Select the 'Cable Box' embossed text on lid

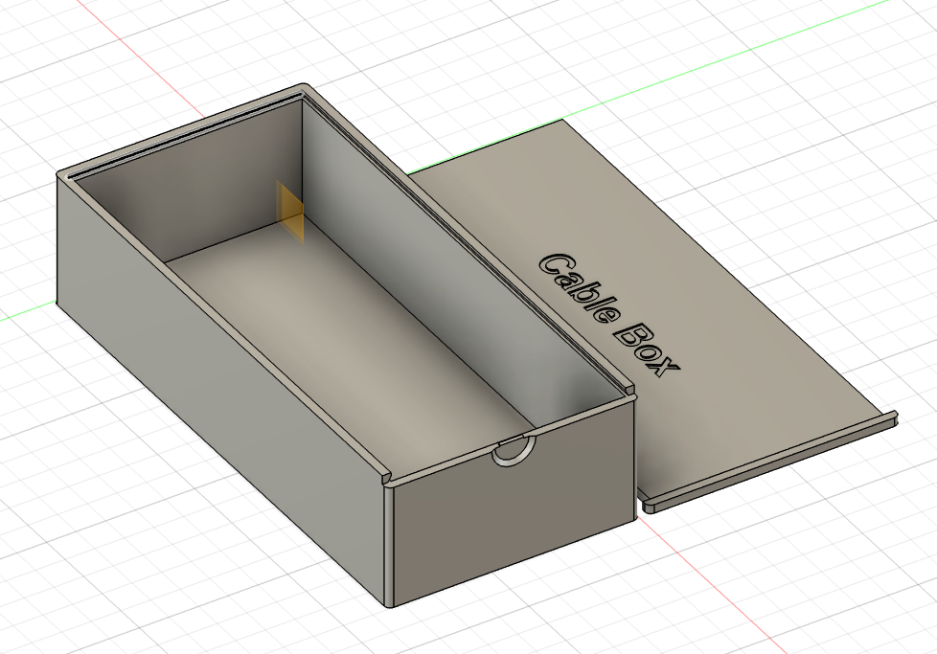point(609,315)
